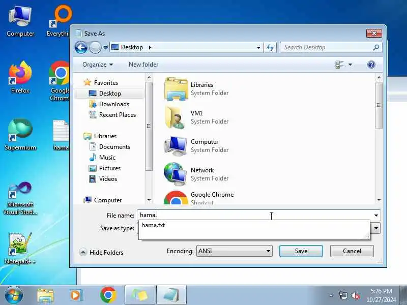Click the network tray icon
The image size is (407, 305).
tap(343, 295)
